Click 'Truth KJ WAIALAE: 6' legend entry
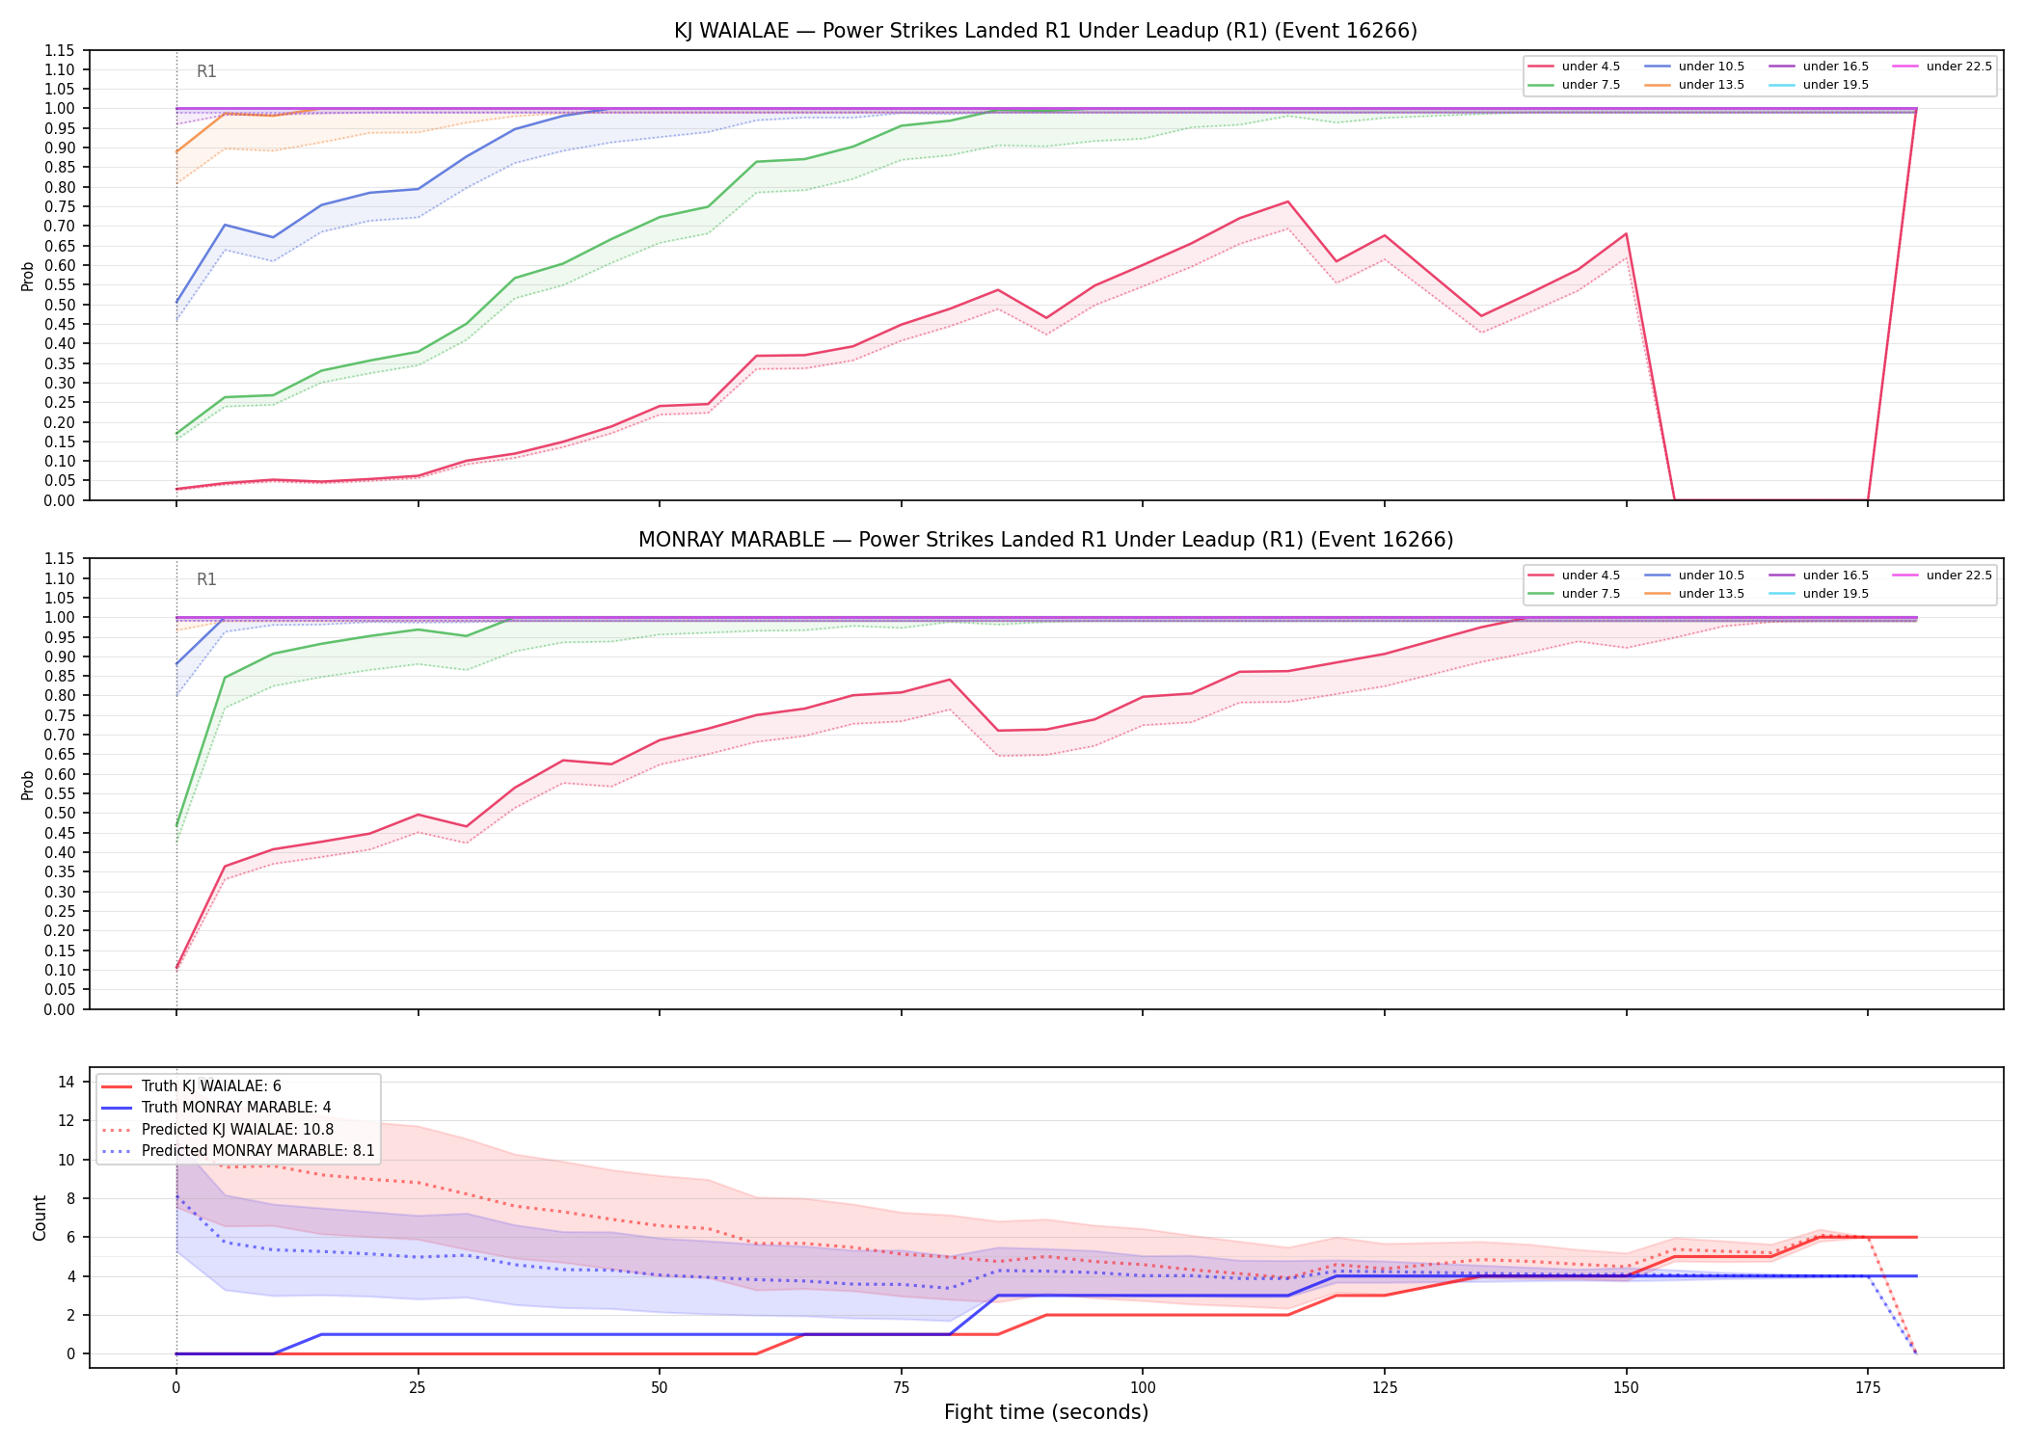Image resolution: width=2025 pixels, height=1446 pixels. pyautogui.click(x=191, y=1086)
